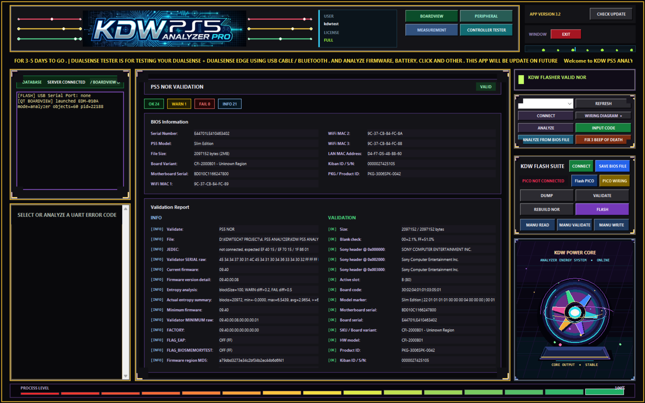Filter validation by WARN 1
This screenshot has width=645, height=403.
tap(179, 104)
